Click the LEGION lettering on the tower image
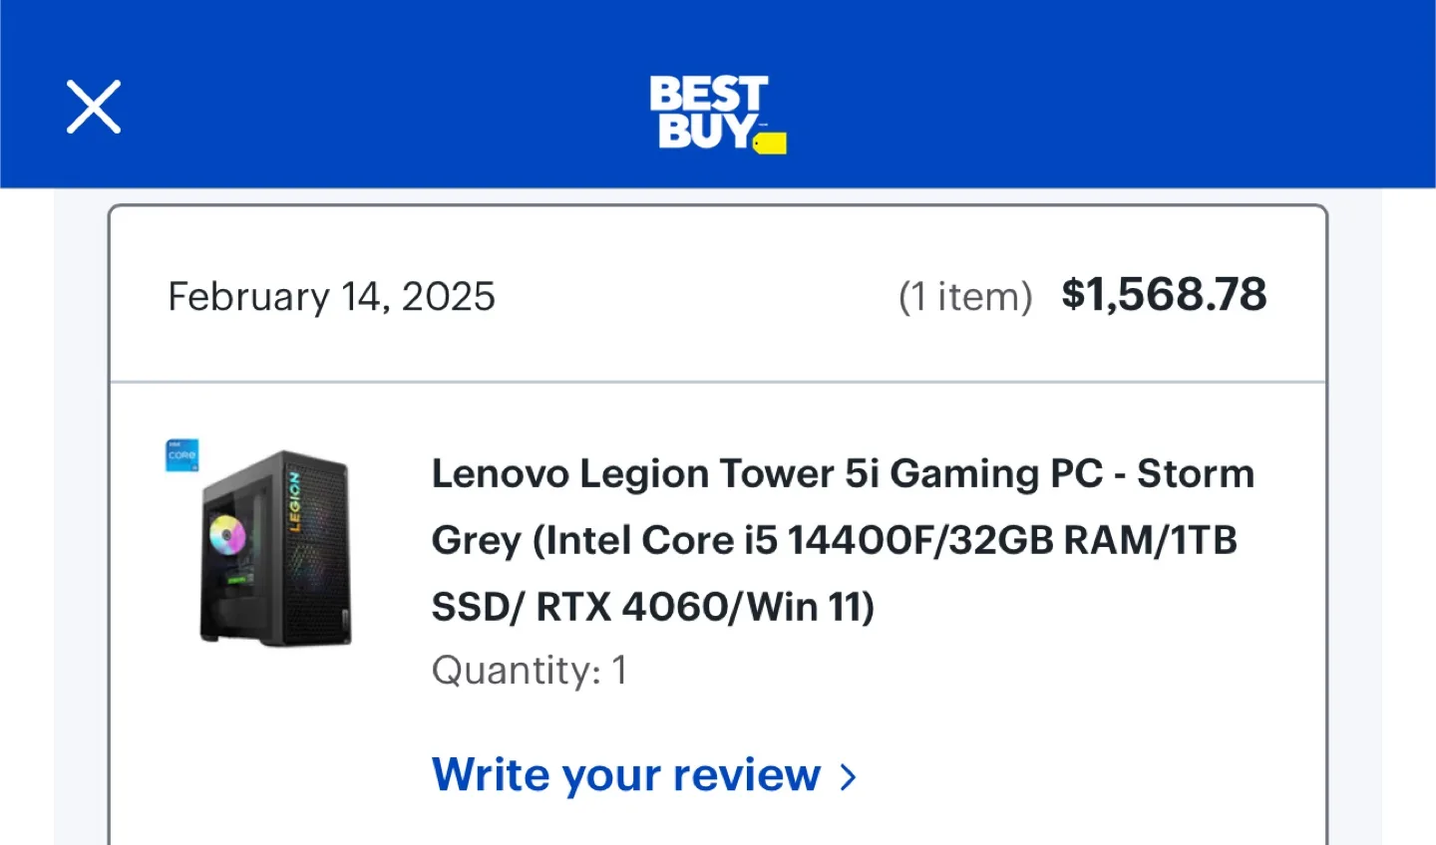This screenshot has width=1436, height=845. (294, 502)
